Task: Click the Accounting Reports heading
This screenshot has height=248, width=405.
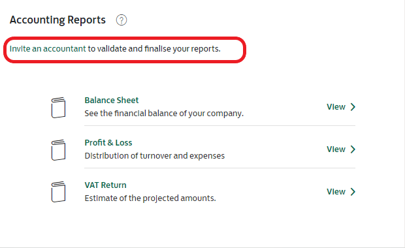Action: (x=57, y=20)
